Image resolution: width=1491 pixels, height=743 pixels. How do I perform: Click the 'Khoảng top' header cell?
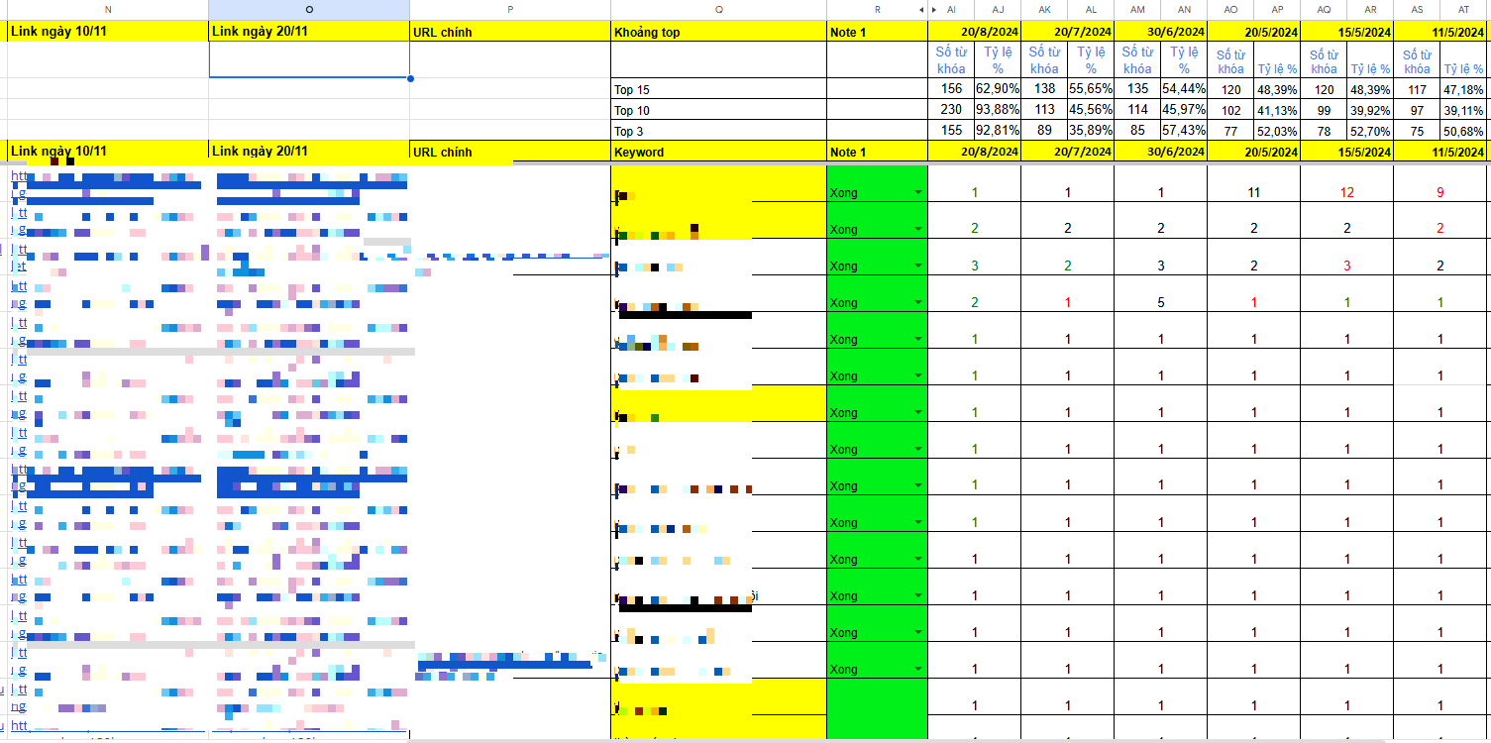coord(718,32)
